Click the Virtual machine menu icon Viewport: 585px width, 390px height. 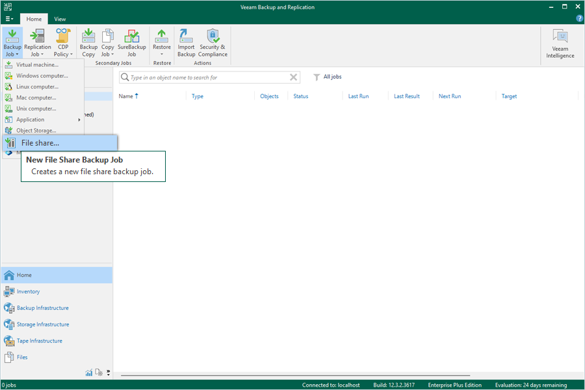(8, 64)
